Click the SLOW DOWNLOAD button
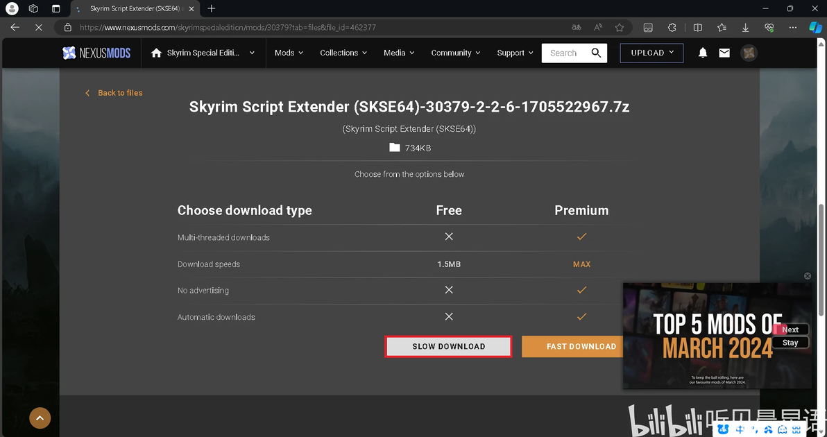This screenshot has width=827, height=437. click(448, 346)
